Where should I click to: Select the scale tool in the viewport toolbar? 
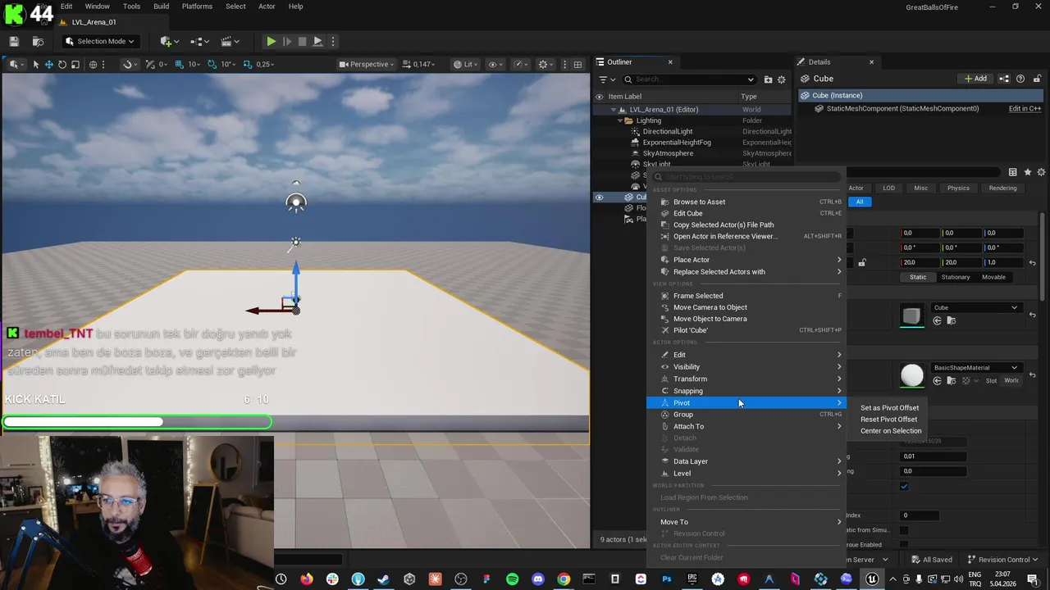click(75, 64)
